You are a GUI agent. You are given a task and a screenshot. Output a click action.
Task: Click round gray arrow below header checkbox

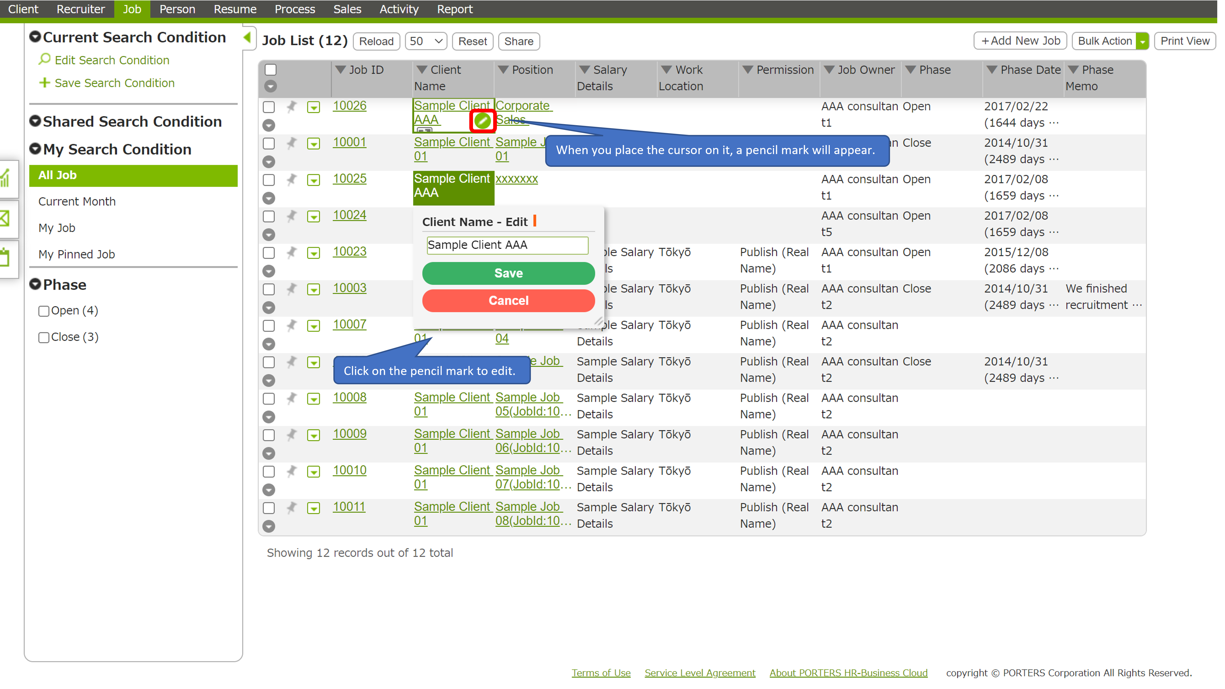point(270,86)
